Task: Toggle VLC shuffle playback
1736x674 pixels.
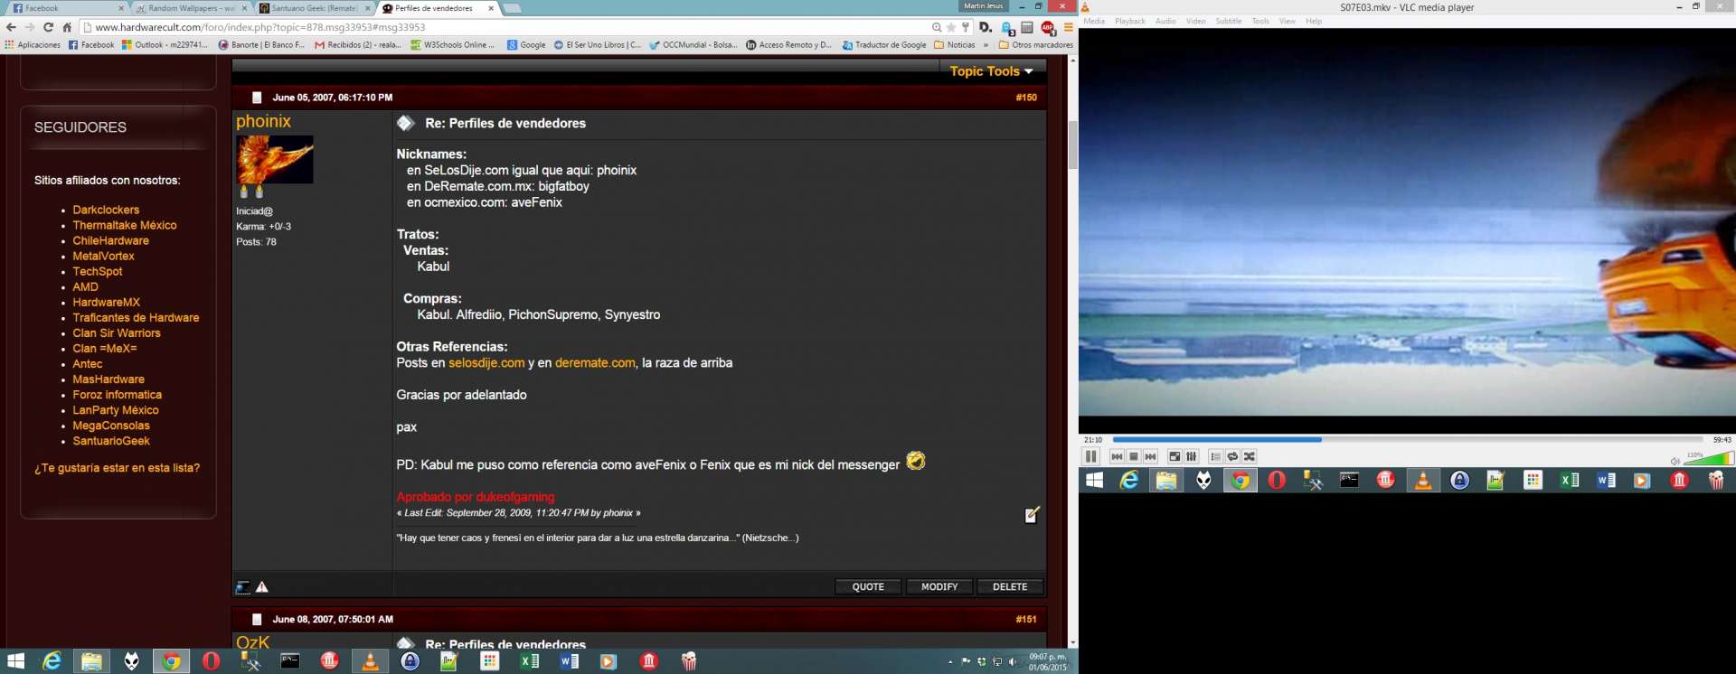Action: point(1250,457)
